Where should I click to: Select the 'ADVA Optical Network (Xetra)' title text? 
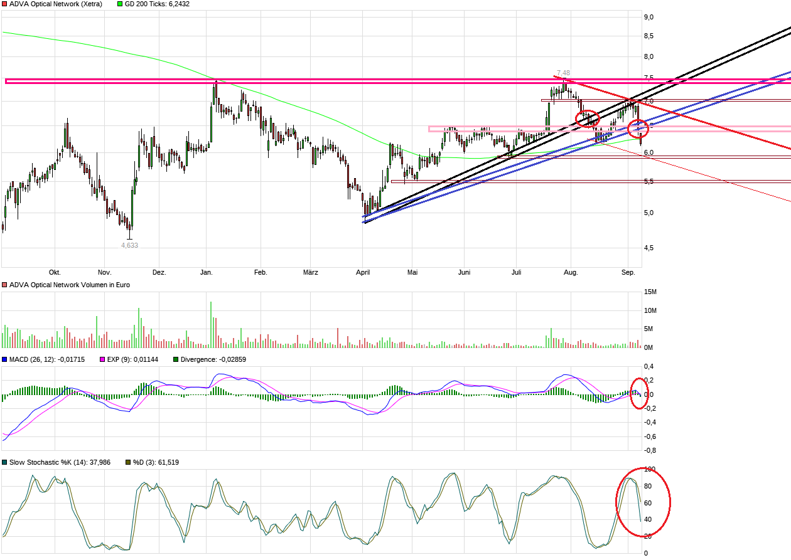point(56,4)
